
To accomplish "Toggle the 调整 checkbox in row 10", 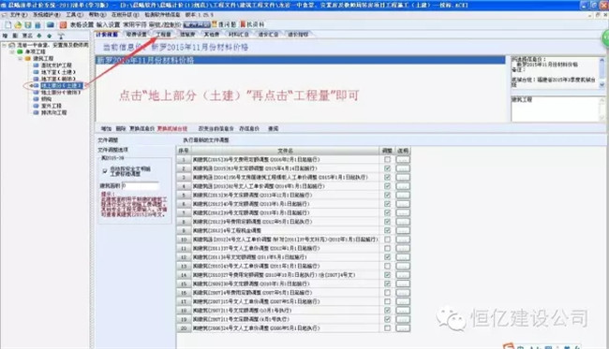I will (387, 240).
